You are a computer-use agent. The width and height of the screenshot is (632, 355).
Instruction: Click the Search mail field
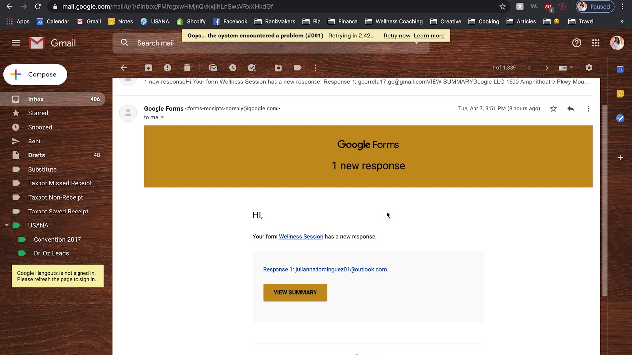271,43
